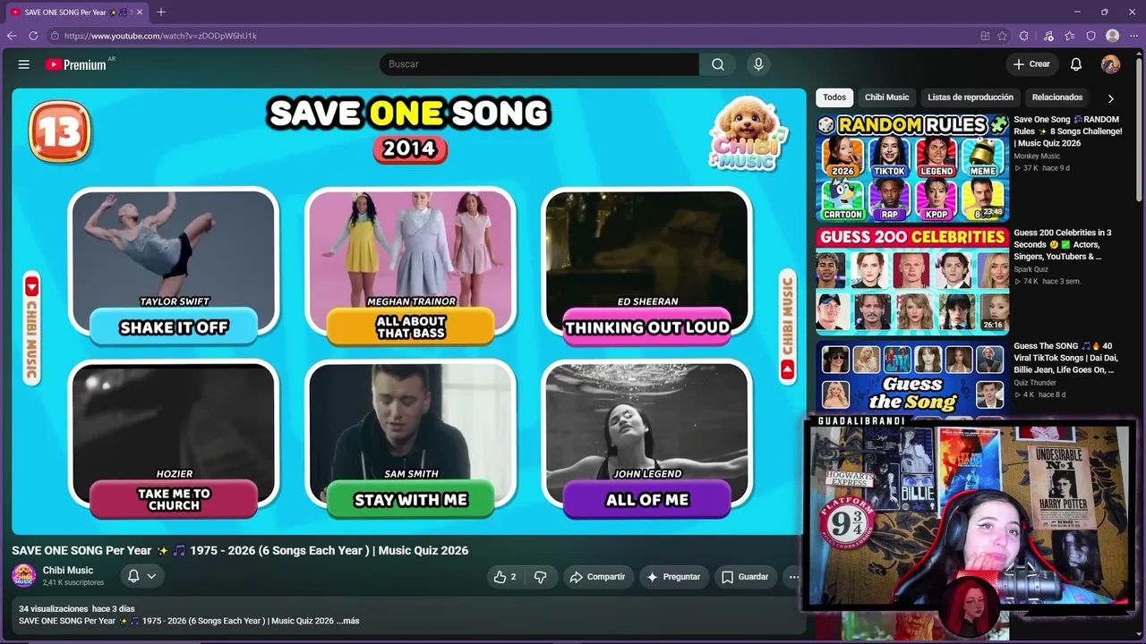Screen dimensions: 1146x644
Task: Open browser settings three-dot menu
Action: (x=1133, y=36)
